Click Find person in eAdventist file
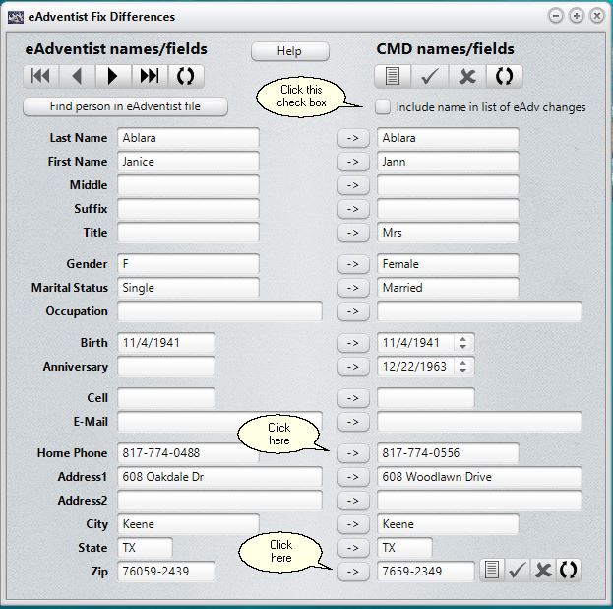This screenshot has height=609, width=613. [125, 106]
